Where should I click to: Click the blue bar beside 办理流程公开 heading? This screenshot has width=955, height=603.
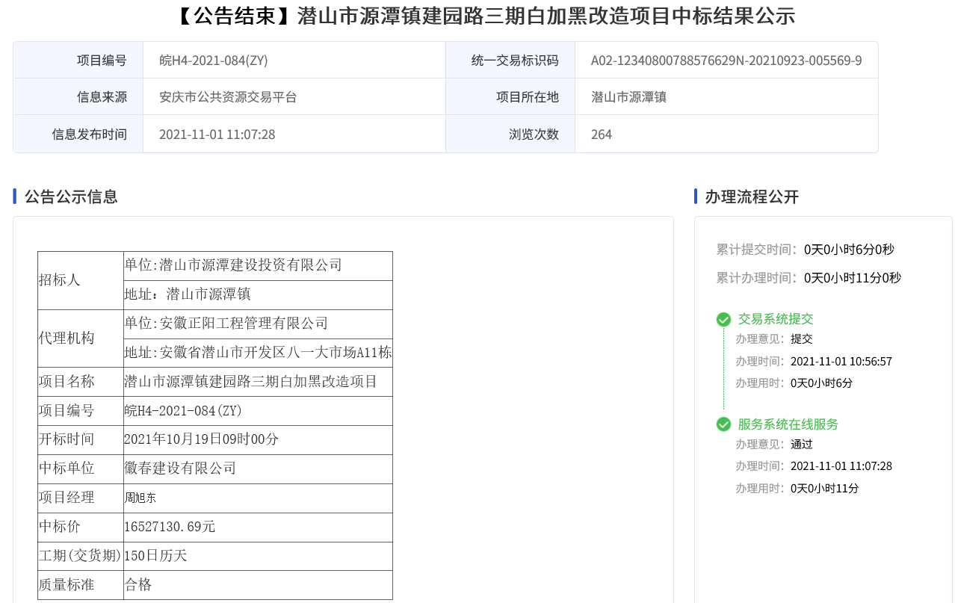[696, 197]
